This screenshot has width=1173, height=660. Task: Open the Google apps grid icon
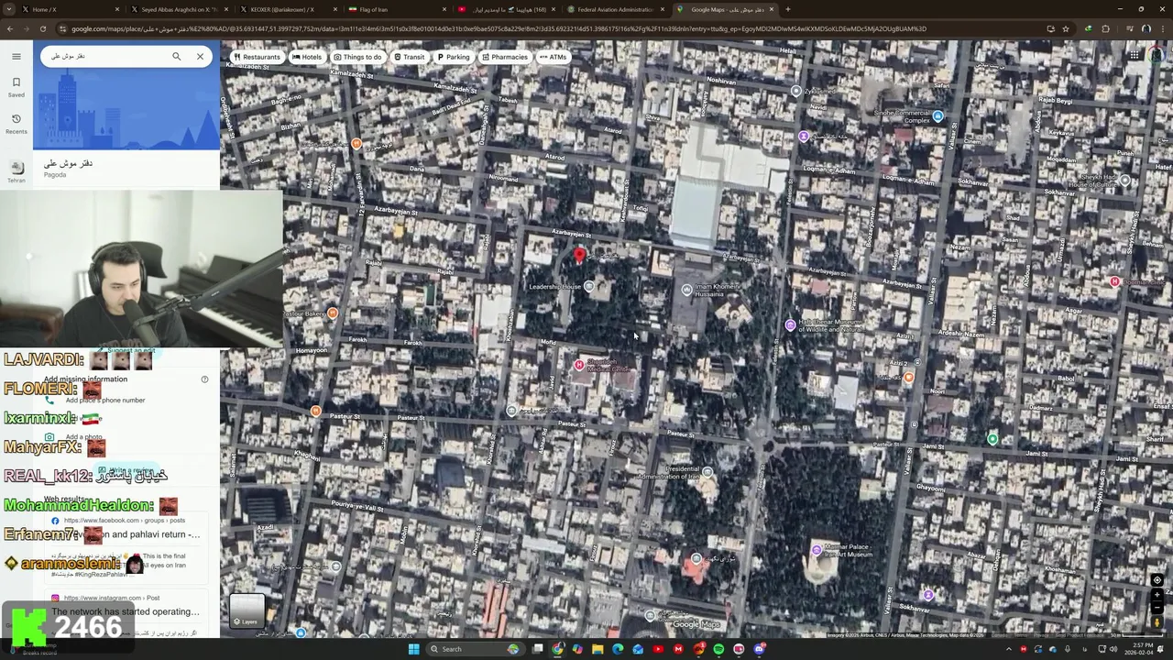tap(1134, 56)
